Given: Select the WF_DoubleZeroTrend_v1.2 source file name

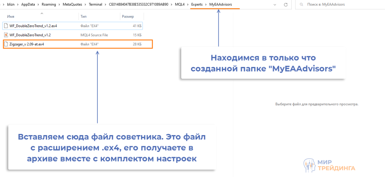Looking at the screenshot, I should tap(30, 35).
